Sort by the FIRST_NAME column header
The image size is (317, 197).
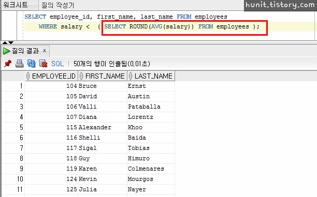coord(103,76)
